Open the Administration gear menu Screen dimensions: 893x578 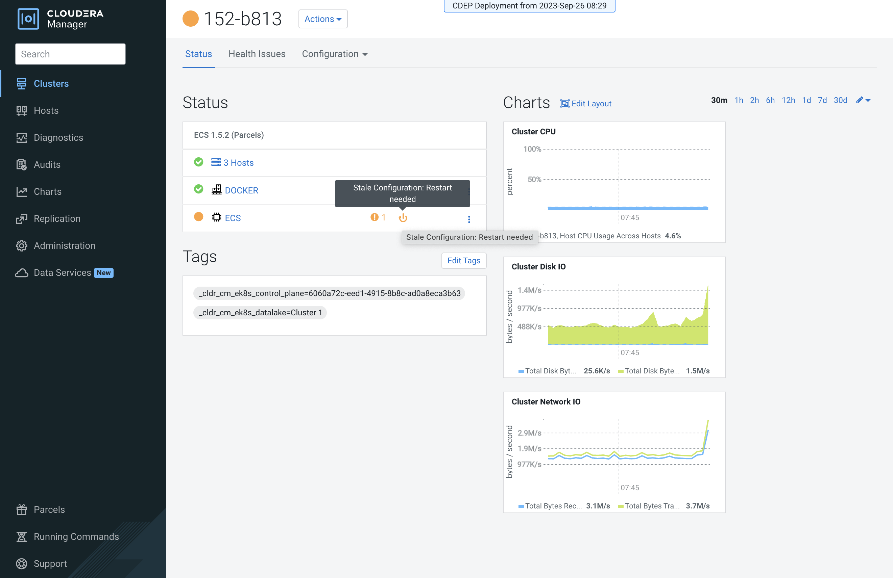(x=64, y=245)
